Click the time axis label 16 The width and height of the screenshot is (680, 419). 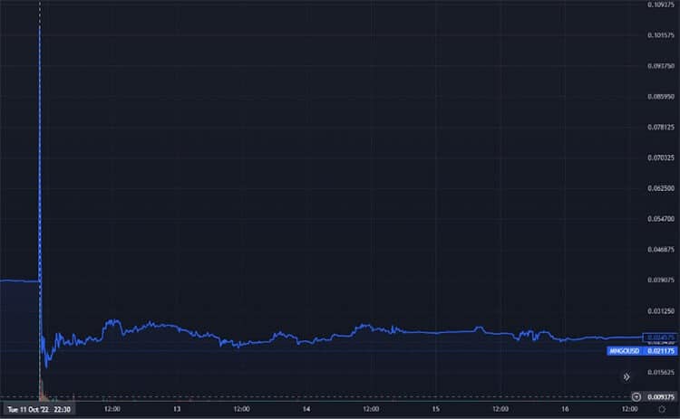pyautogui.click(x=565, y=409)
